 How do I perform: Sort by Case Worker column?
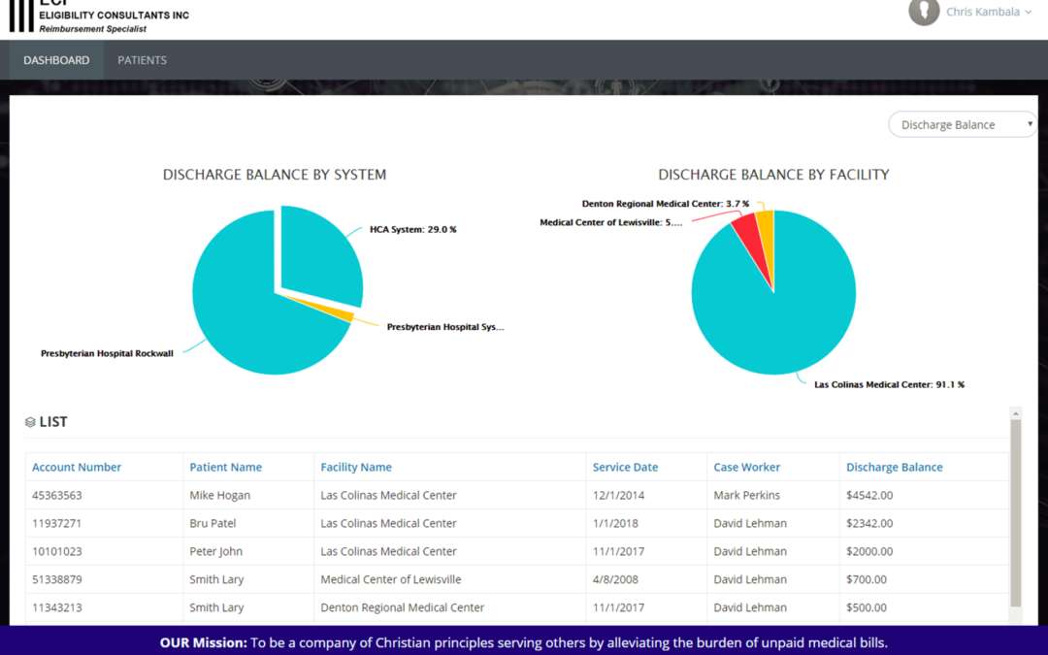click(746, 467)
